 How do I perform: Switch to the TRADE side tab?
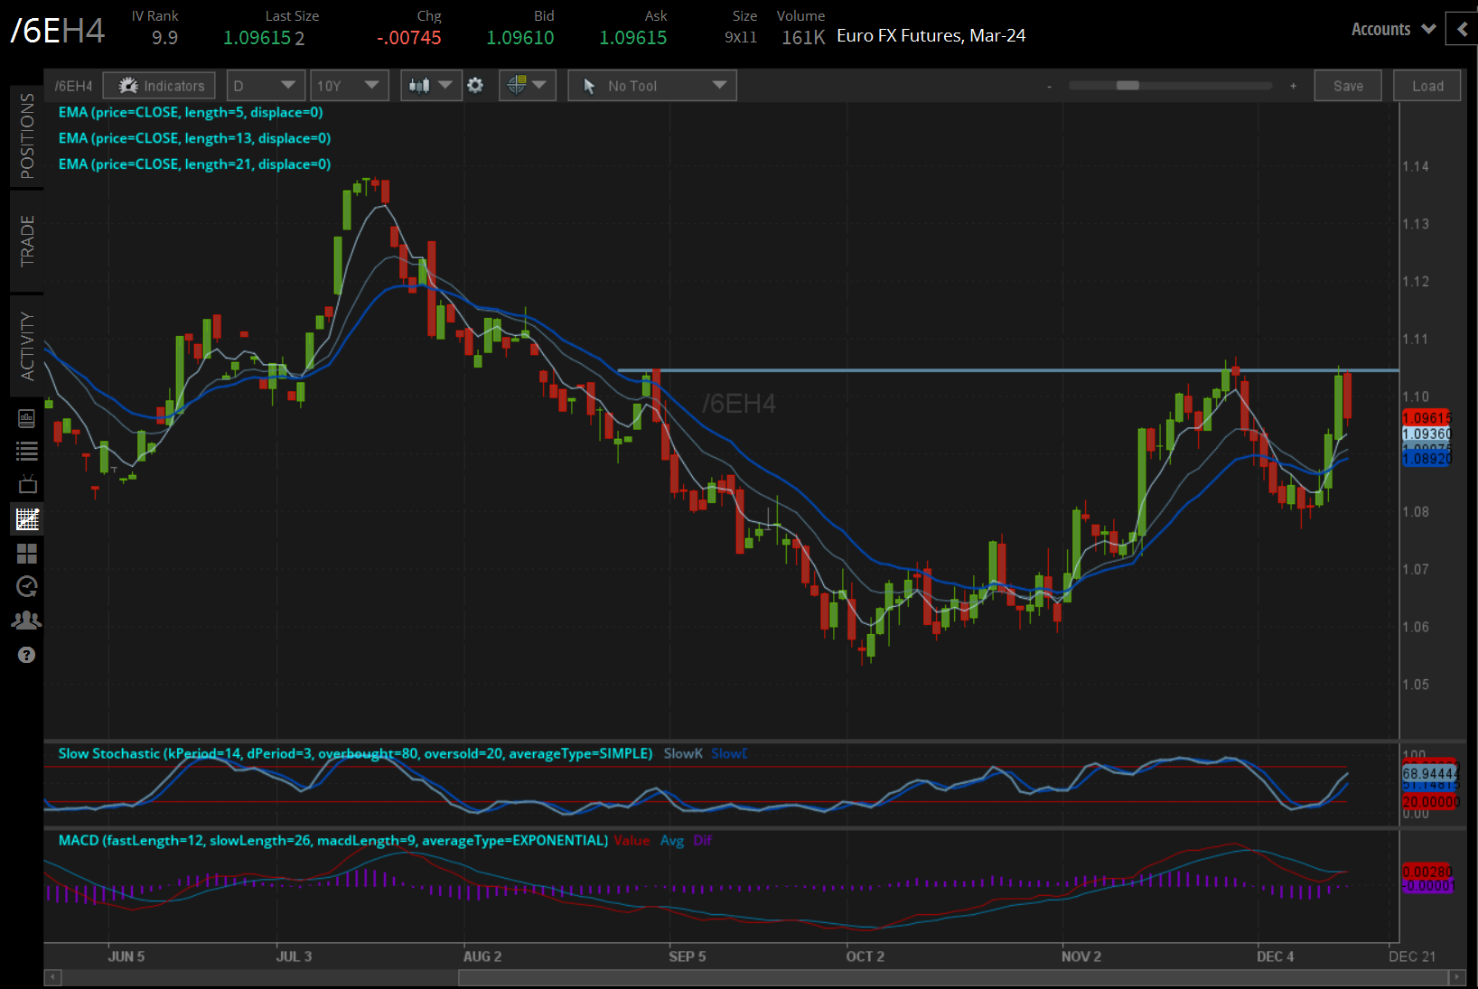pos(27,240)
